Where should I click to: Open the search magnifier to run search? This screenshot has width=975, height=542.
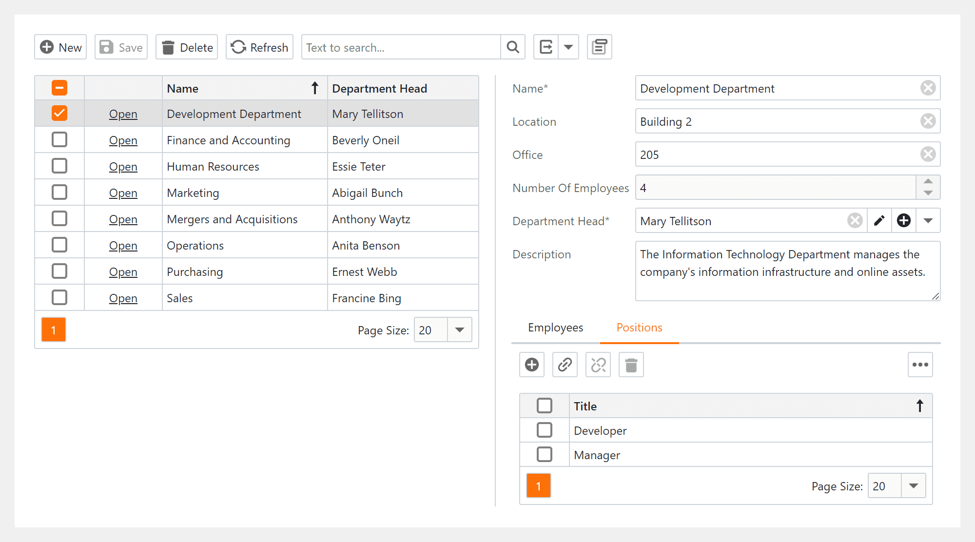512,47
